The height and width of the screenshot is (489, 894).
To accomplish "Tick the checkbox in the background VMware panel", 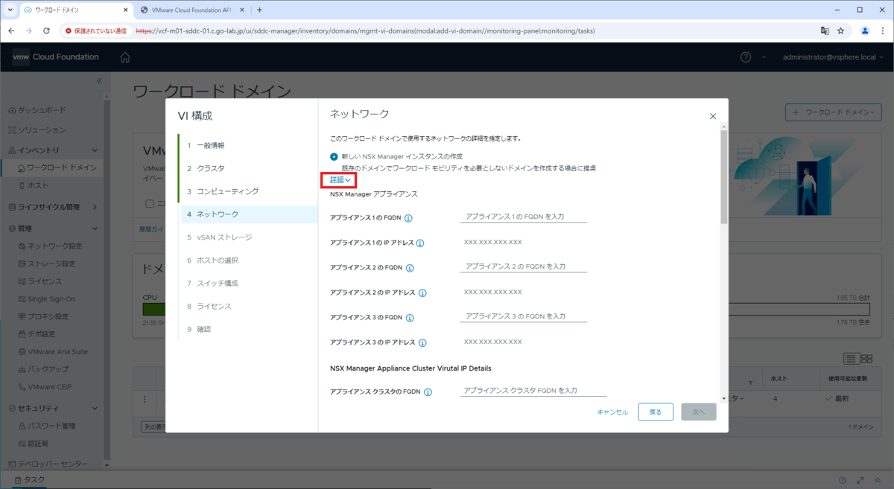I will point(150,203).
